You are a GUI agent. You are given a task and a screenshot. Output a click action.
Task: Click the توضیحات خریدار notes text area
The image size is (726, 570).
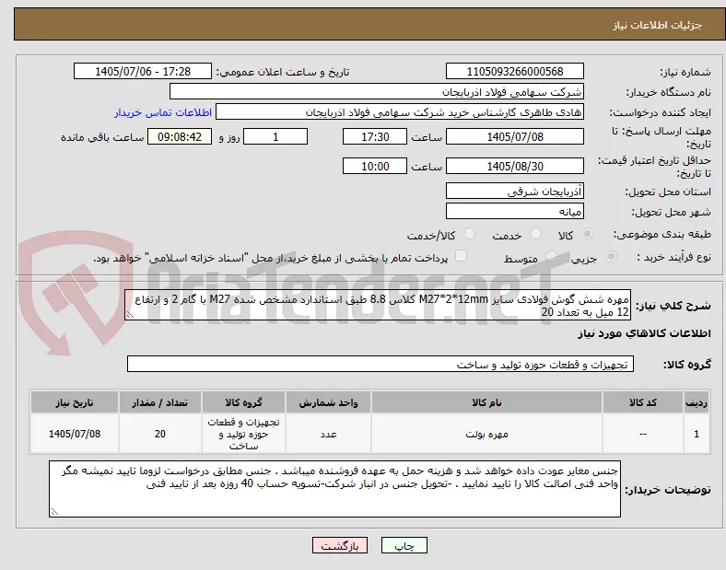click(334, 489)
